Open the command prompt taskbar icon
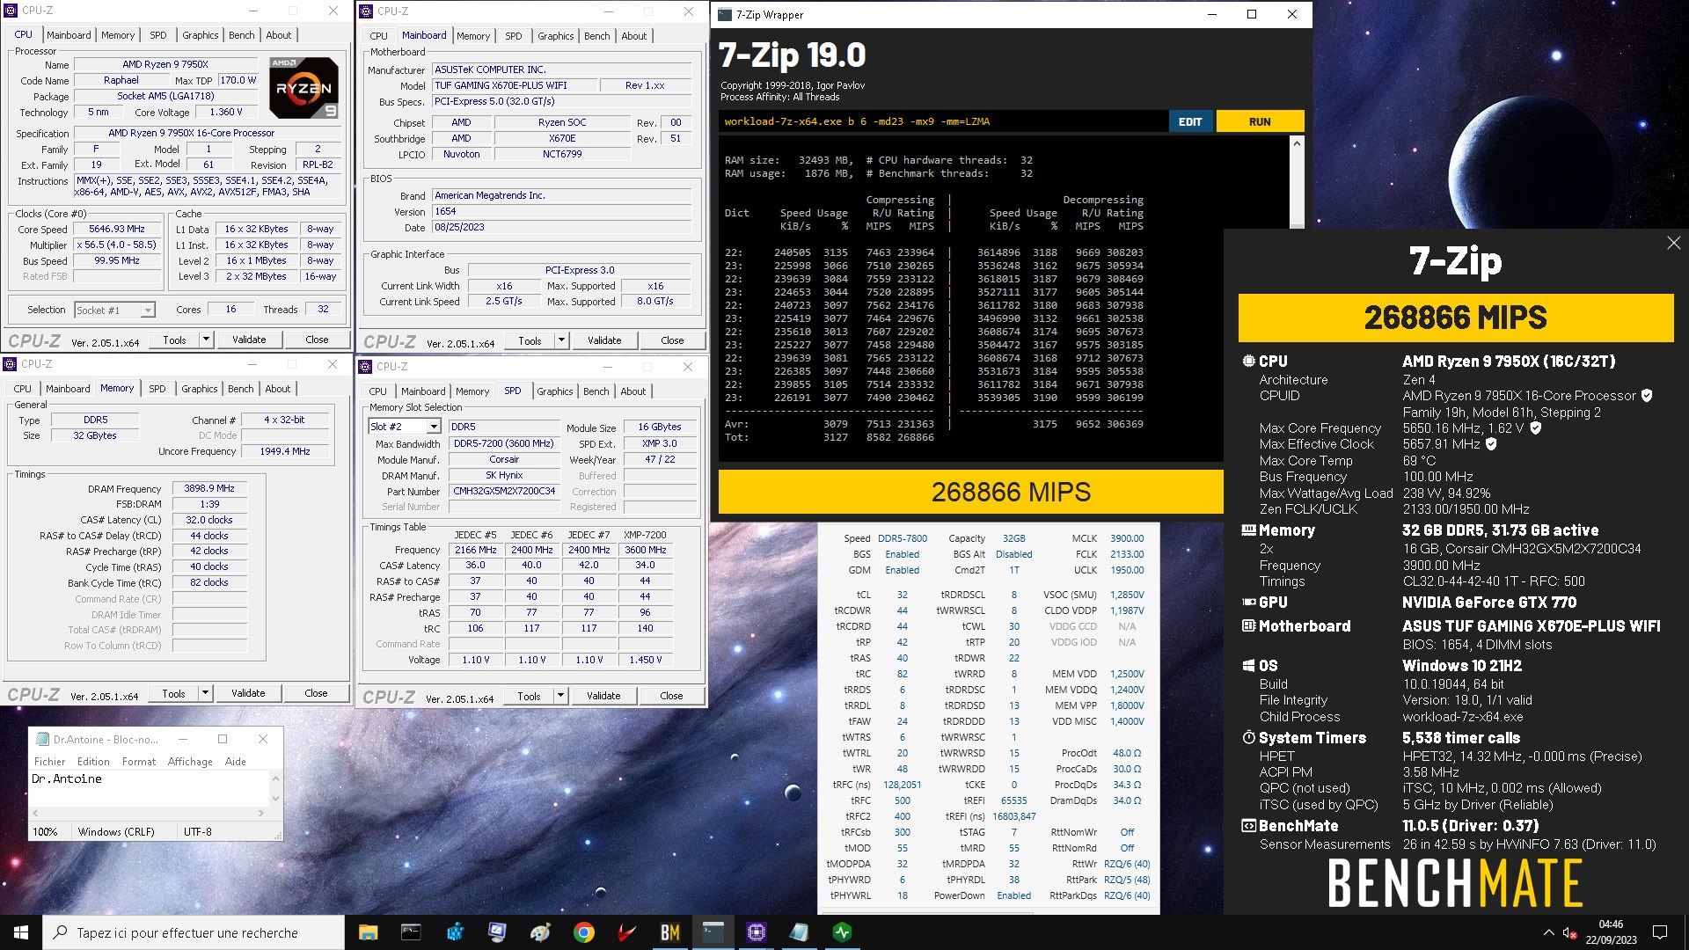 pos(411,932)
